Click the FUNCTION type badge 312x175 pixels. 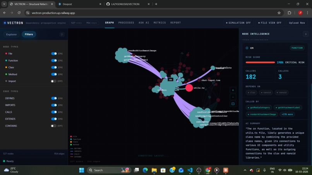[x=297, y=48]
